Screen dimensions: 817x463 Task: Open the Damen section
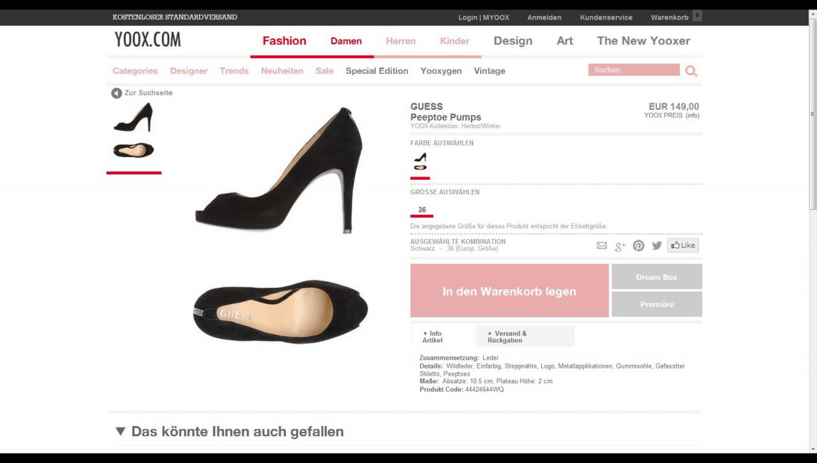pos(346,41)
